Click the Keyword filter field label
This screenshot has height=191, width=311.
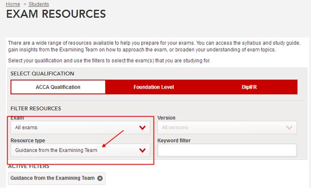coord(174,140)
